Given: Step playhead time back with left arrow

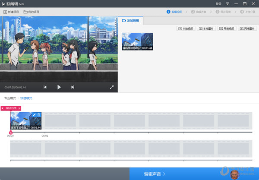Looking at the screenshot, I should click(3, 108).
